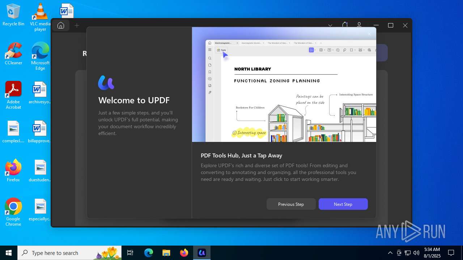Close the welcome dialog with the X

pyautogui.click(x=369, y=34)
